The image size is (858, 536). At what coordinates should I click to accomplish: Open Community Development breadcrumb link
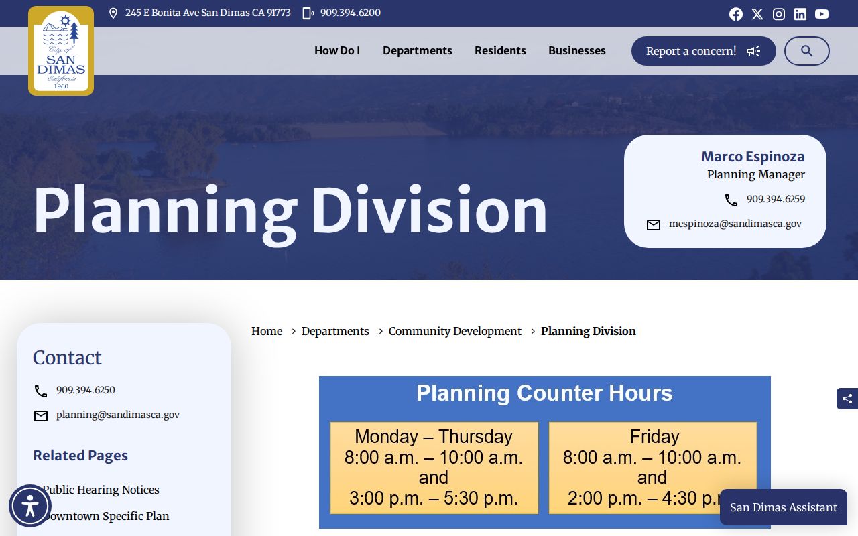coord(455,331)
